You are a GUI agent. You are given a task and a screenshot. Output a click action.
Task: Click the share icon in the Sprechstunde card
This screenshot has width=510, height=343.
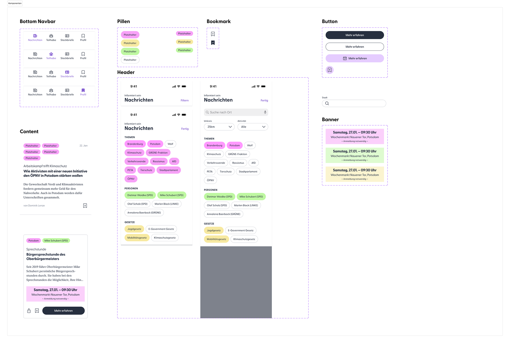click(x=29, y=311)
